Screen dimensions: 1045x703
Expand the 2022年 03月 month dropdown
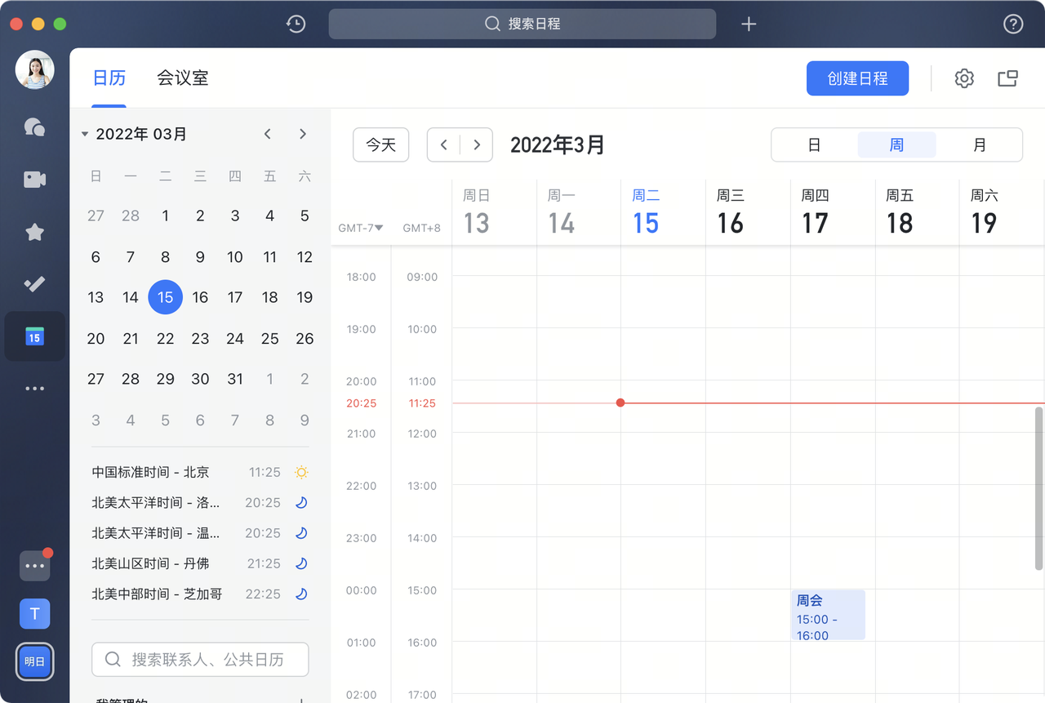(85, 134)
